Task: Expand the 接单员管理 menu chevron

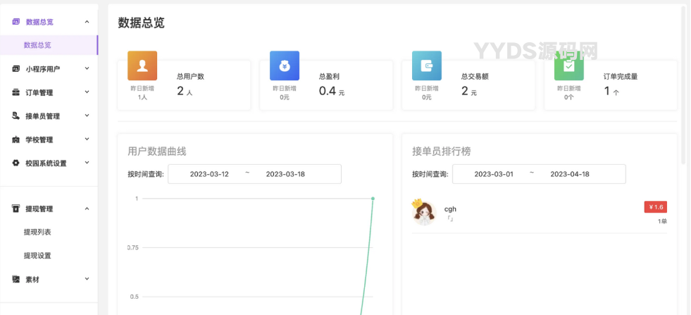Action: [87, 116]
